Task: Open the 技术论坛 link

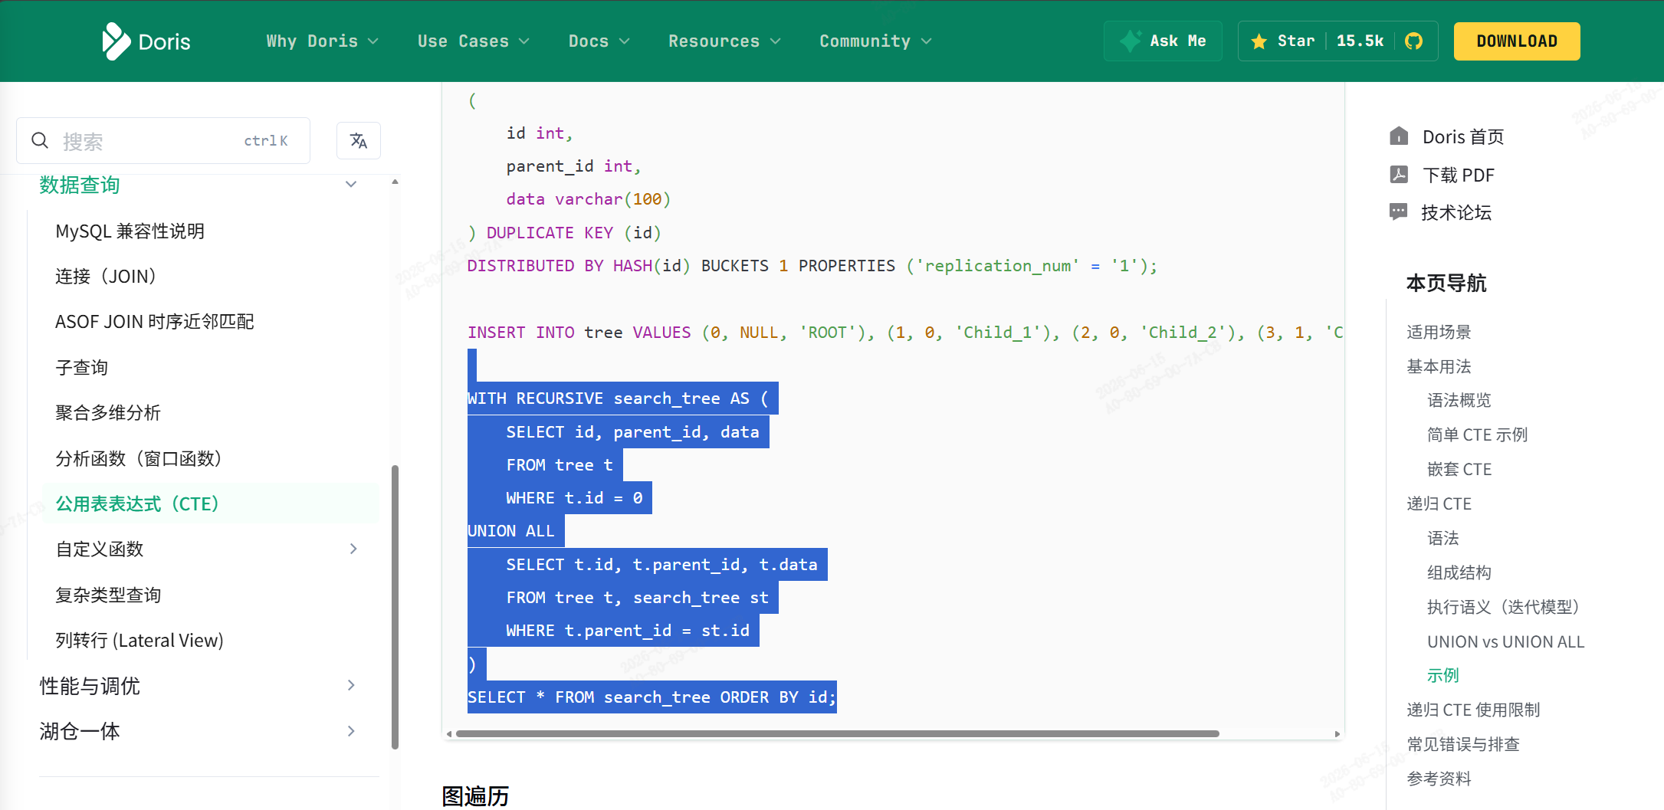Action: click(x=1456, y=212)
